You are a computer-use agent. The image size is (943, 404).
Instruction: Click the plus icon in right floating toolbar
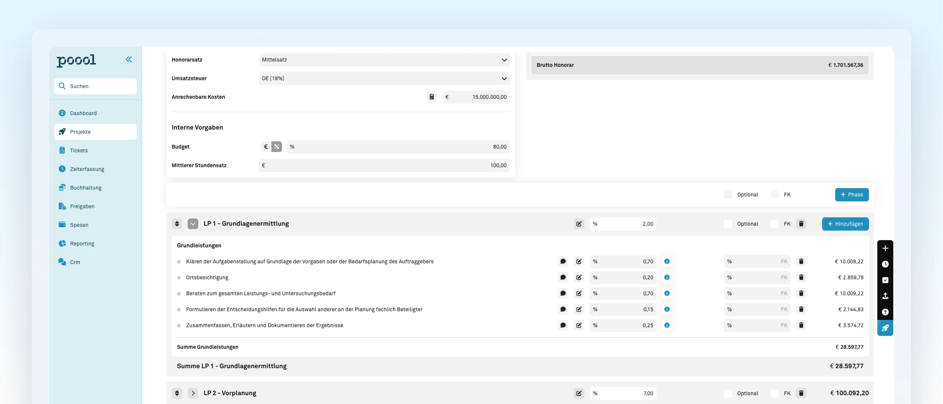[885, 248]
